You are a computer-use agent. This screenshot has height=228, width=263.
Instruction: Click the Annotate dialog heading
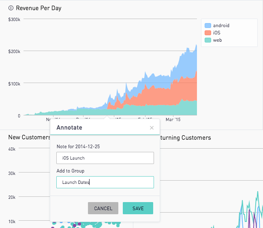69,128
